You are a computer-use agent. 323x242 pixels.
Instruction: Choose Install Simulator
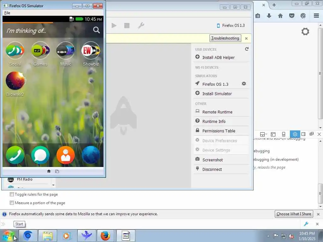point(221,94)
